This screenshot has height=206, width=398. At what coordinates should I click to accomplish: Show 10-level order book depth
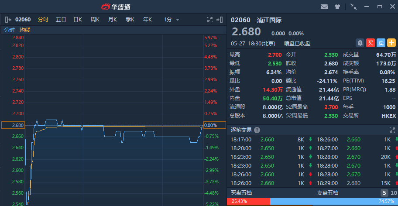point(394,193)
